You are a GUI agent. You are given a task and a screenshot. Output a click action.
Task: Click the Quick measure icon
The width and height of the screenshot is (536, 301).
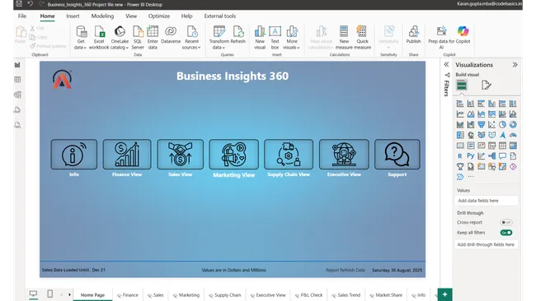coord(362,32)
